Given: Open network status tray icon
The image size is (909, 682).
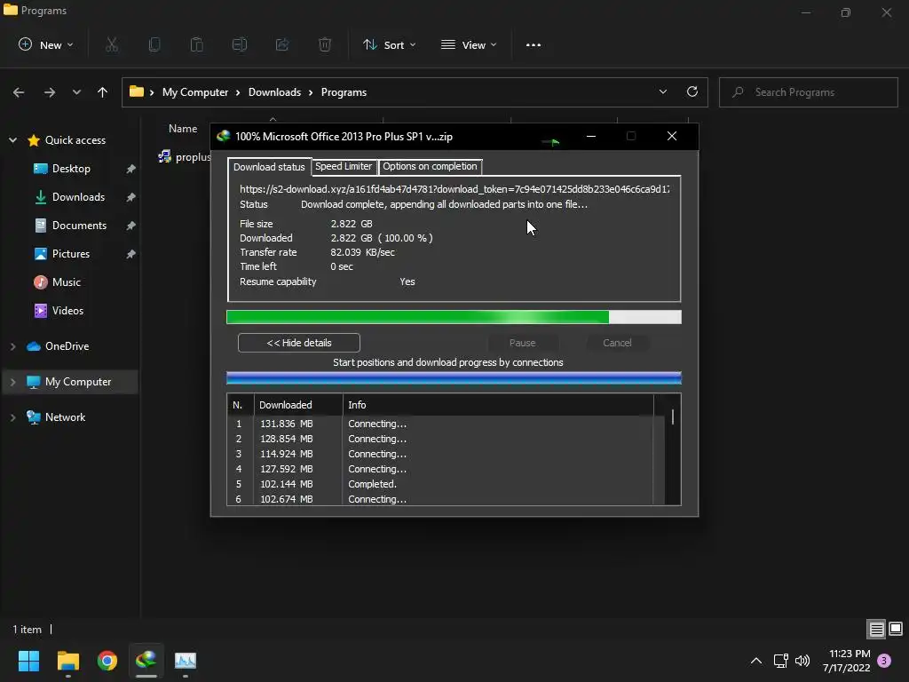Looking at the screenshot, I should click(780, 661).
